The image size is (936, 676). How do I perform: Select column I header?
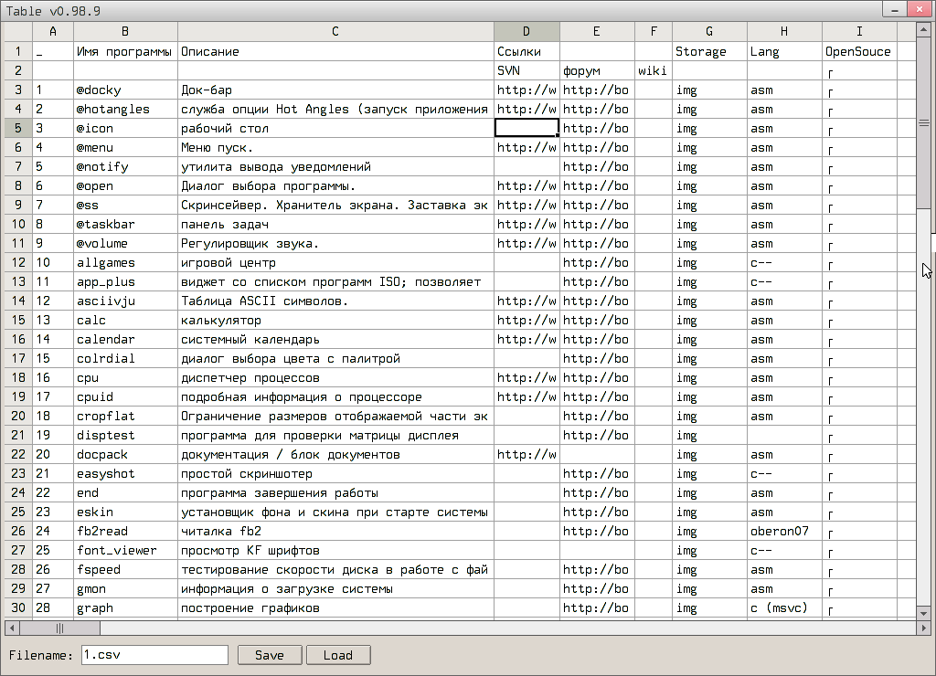(859, 32)
